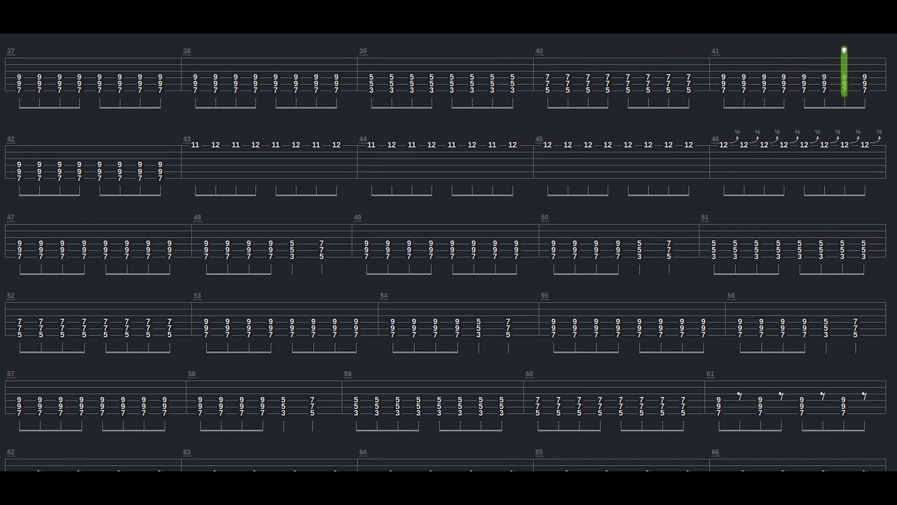Viewport: 897px width, 505px height.
Task: Click the first ½ bend marker in measure 46
Action: pyautogui.click(x=737, y=132)
